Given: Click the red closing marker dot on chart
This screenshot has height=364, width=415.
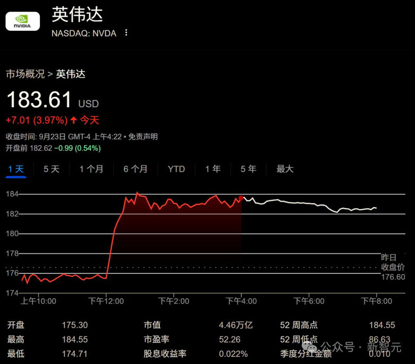Looking at the screenshot, I should tap(241, 198).
